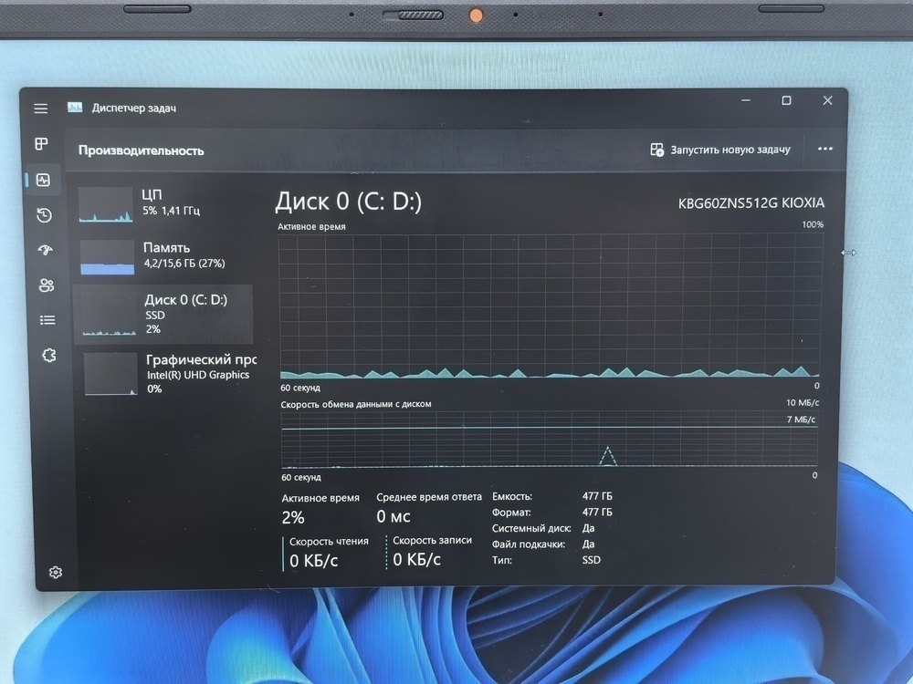The width and height of the screenshot is (913, 684).
Task: Click the 'KBG60ZNS512G KIOXIA' model name
Action: pos(751,203)
